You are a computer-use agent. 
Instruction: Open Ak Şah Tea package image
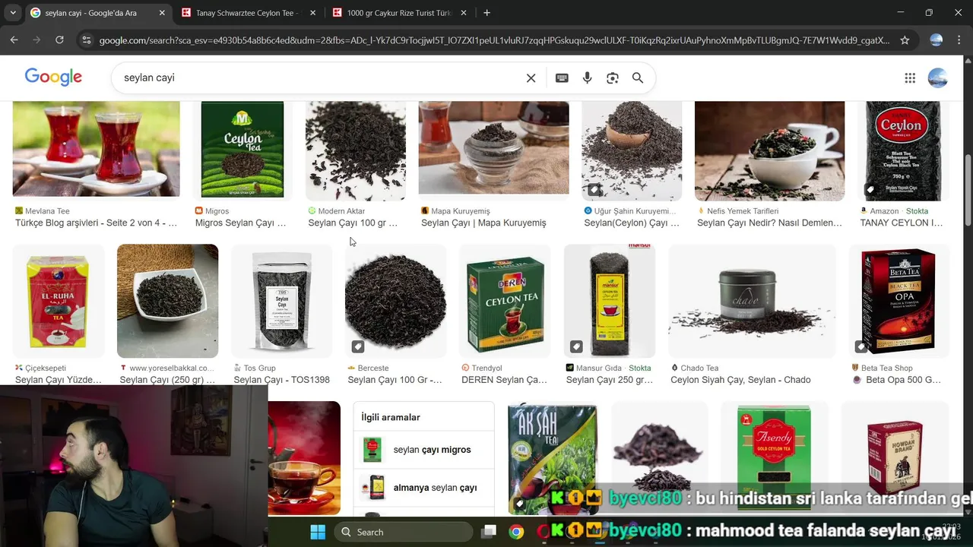coord(553,457)
